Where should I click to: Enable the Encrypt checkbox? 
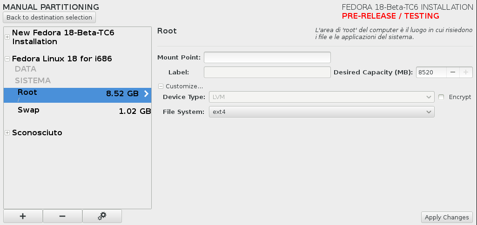pos(442,97)
